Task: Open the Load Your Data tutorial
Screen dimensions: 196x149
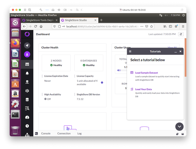Action: point(143,89)
